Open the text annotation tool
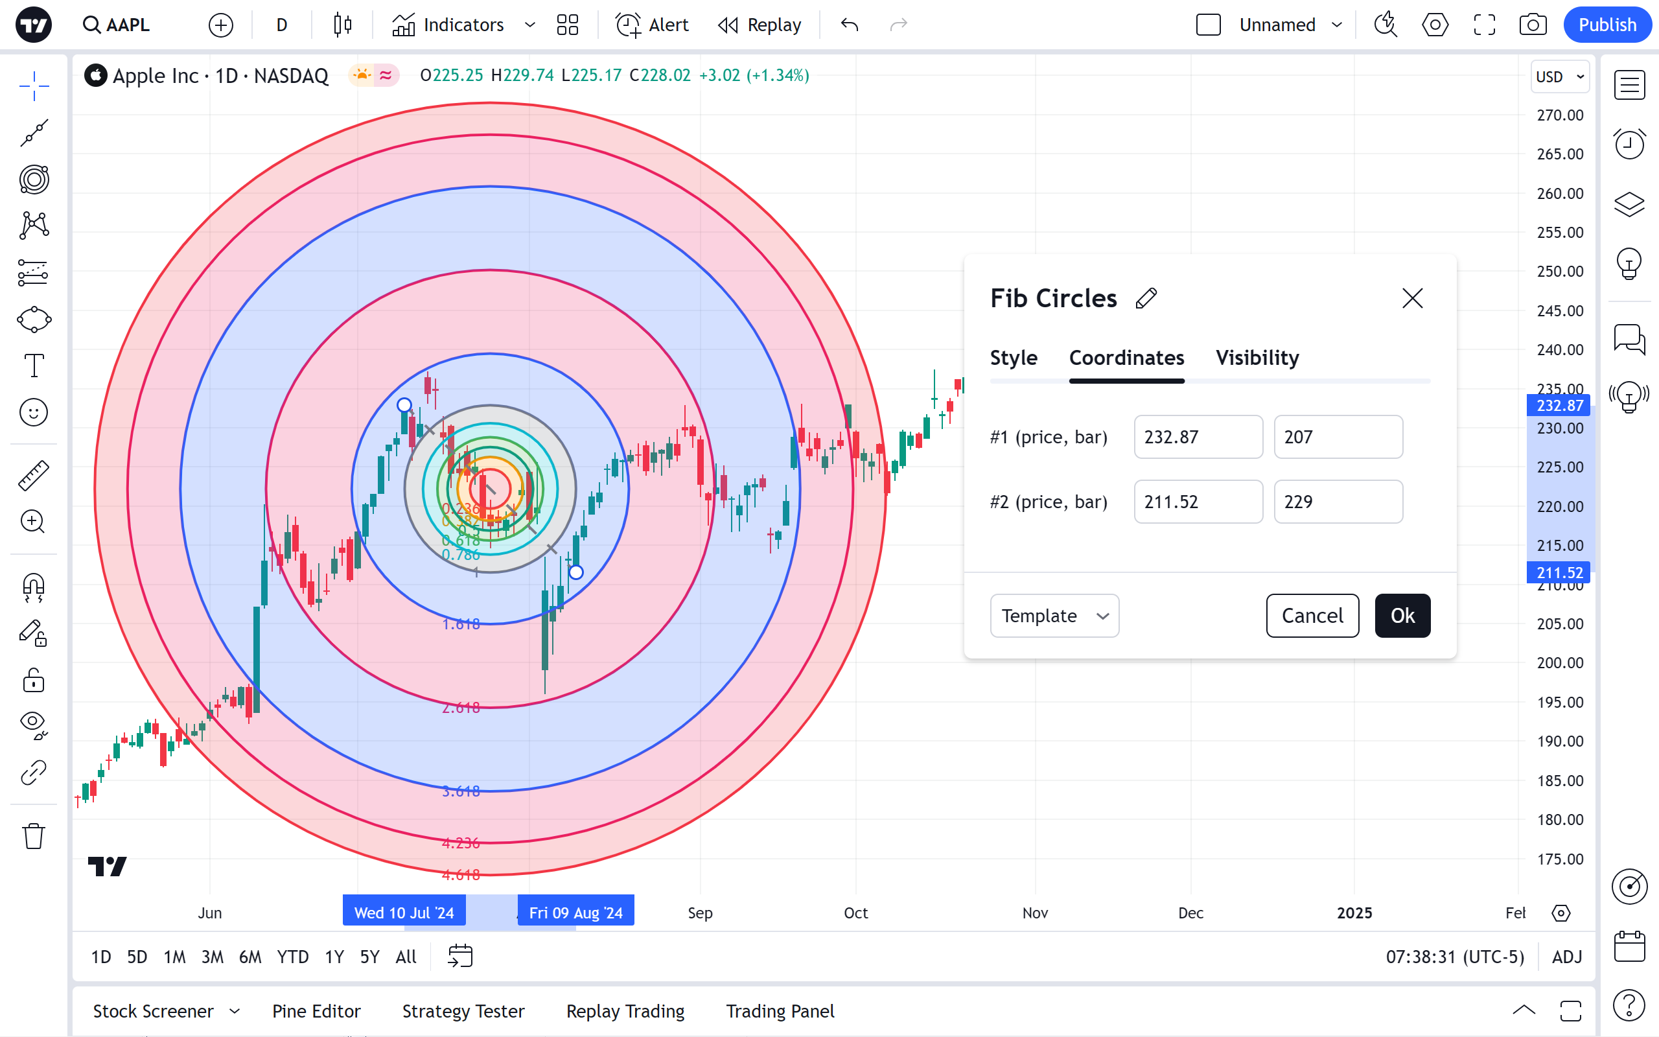This screenshot has width=1659, height=1037. pos(34,366)
